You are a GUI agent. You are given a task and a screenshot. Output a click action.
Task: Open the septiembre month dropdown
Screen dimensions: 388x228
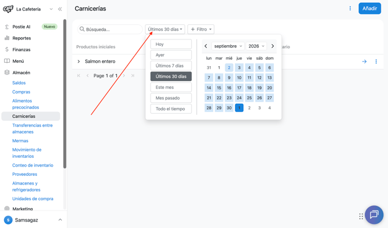coord(228,46)
